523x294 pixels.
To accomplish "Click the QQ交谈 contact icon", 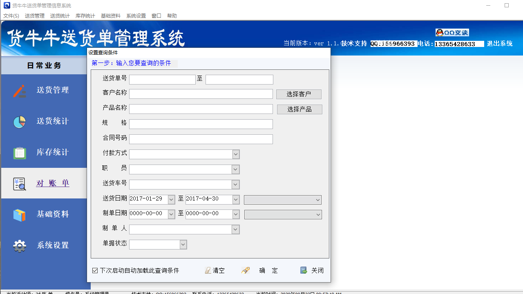I will click(x=451, y=32).
